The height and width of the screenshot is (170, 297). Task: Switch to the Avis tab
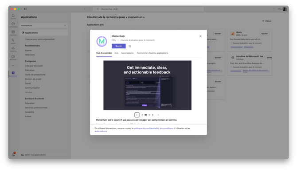116,53
